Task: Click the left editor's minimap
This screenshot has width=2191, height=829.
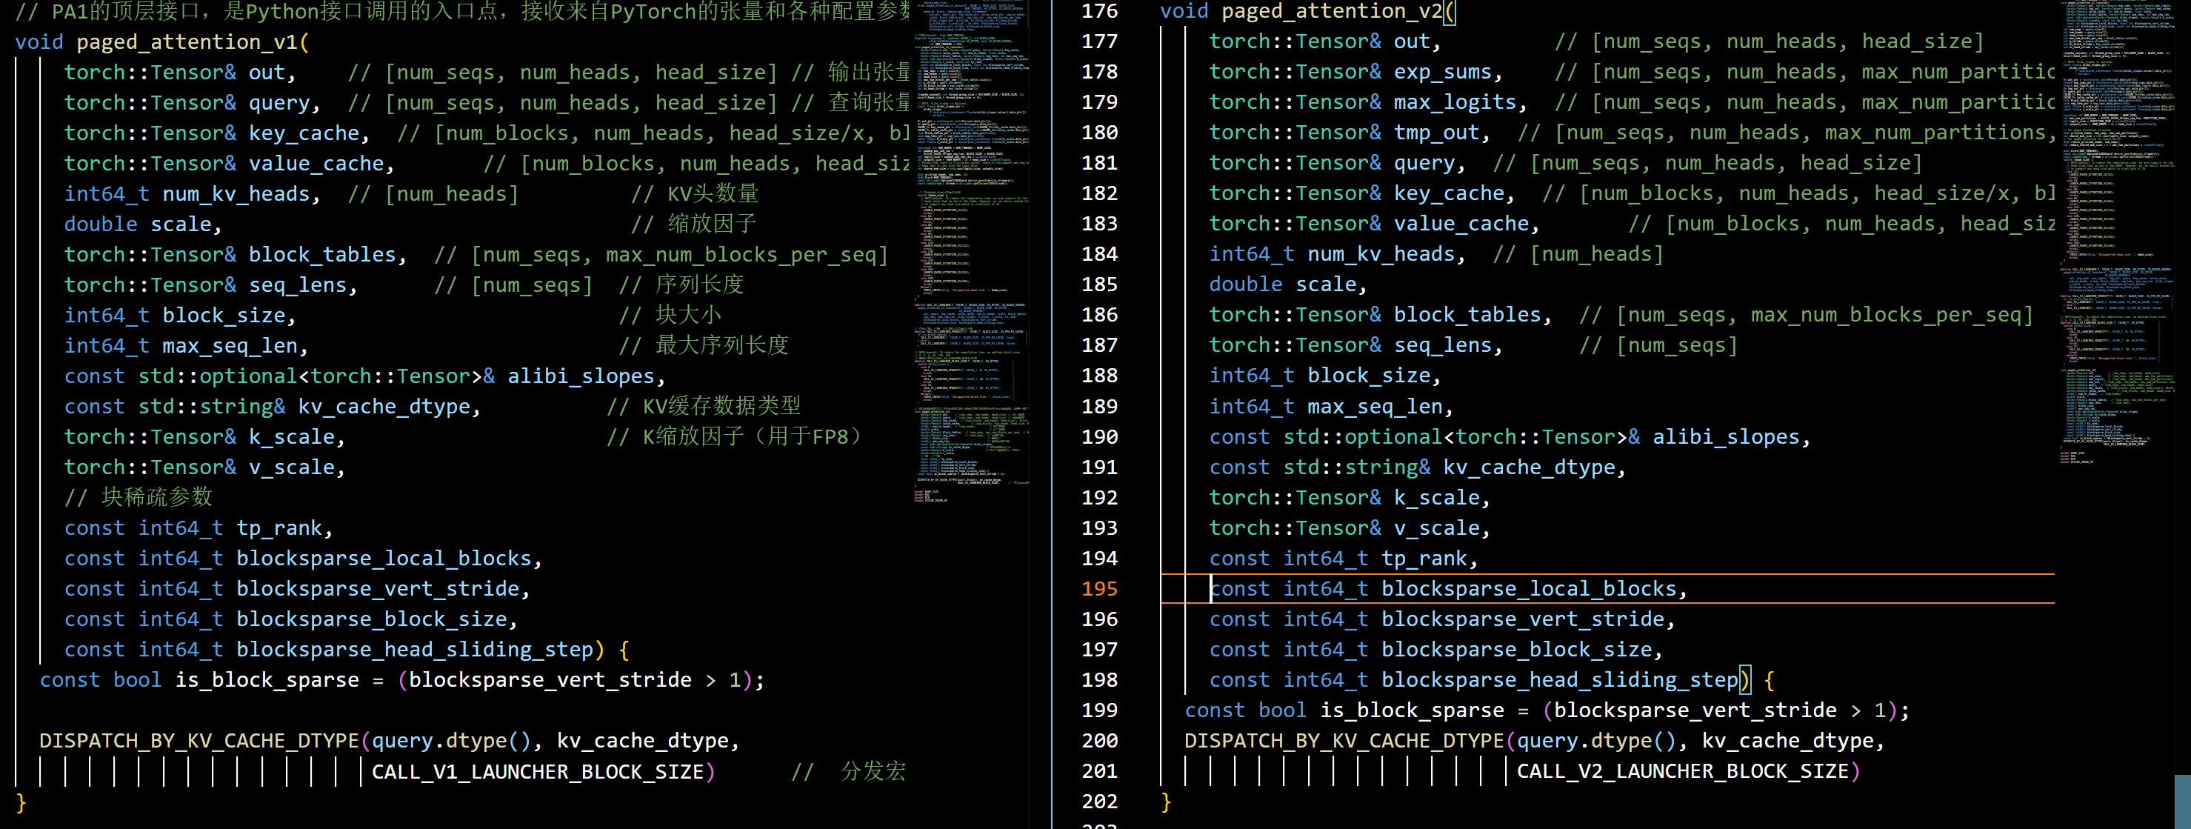Action: click(971, 256)
